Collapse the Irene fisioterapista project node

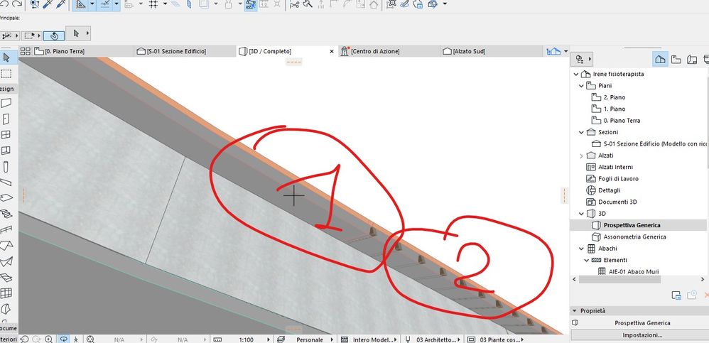point(575,74)
